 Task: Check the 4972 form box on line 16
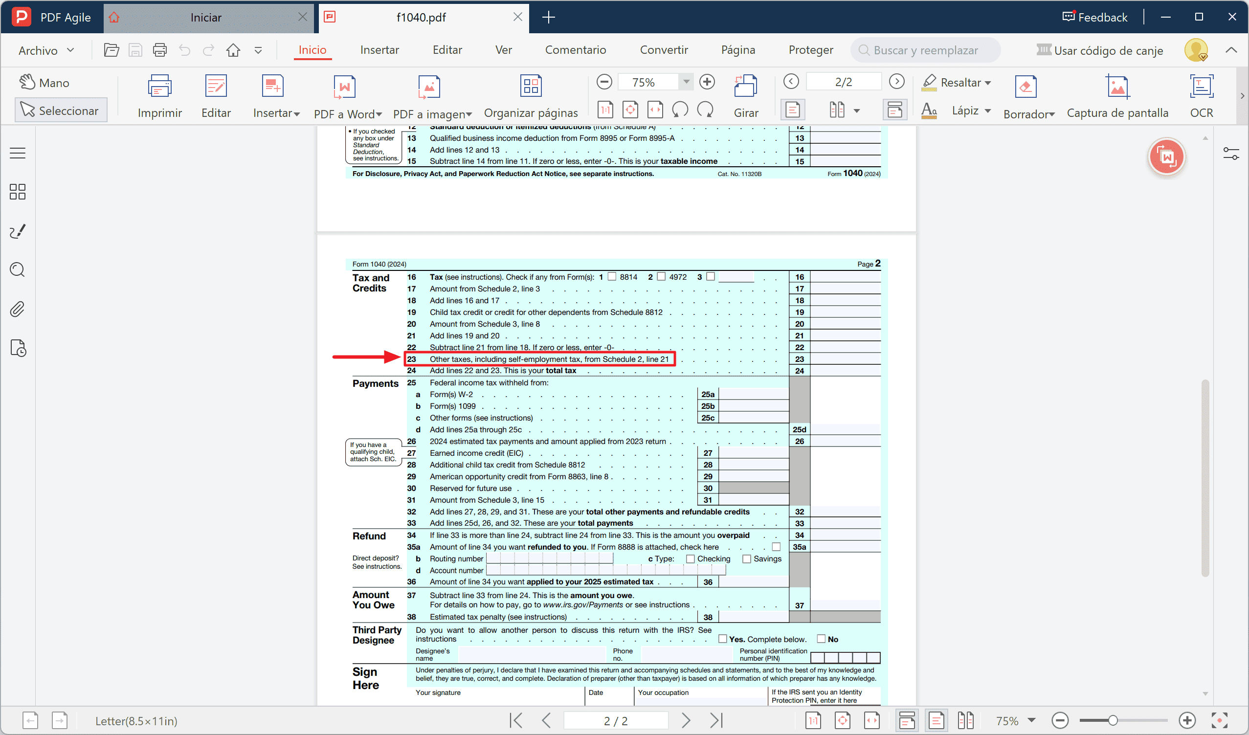click(661, 277)
